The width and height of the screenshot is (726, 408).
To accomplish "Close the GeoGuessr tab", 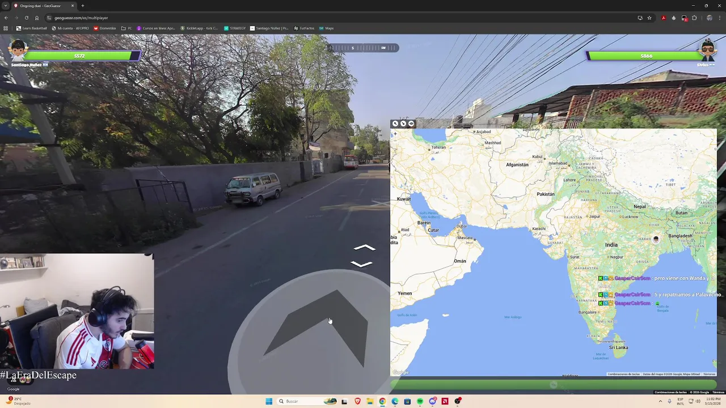I will pos(73,6).
